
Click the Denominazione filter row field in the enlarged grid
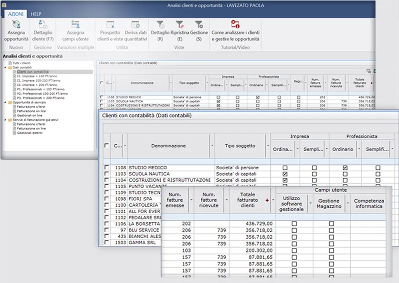(x=171, y=161)
